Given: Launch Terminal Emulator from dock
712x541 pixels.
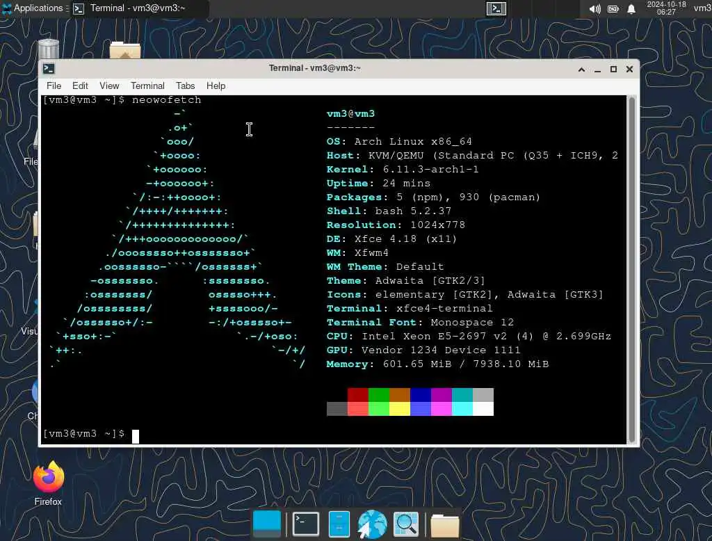Looking at the screenshot, I should (x=306, y=524).
